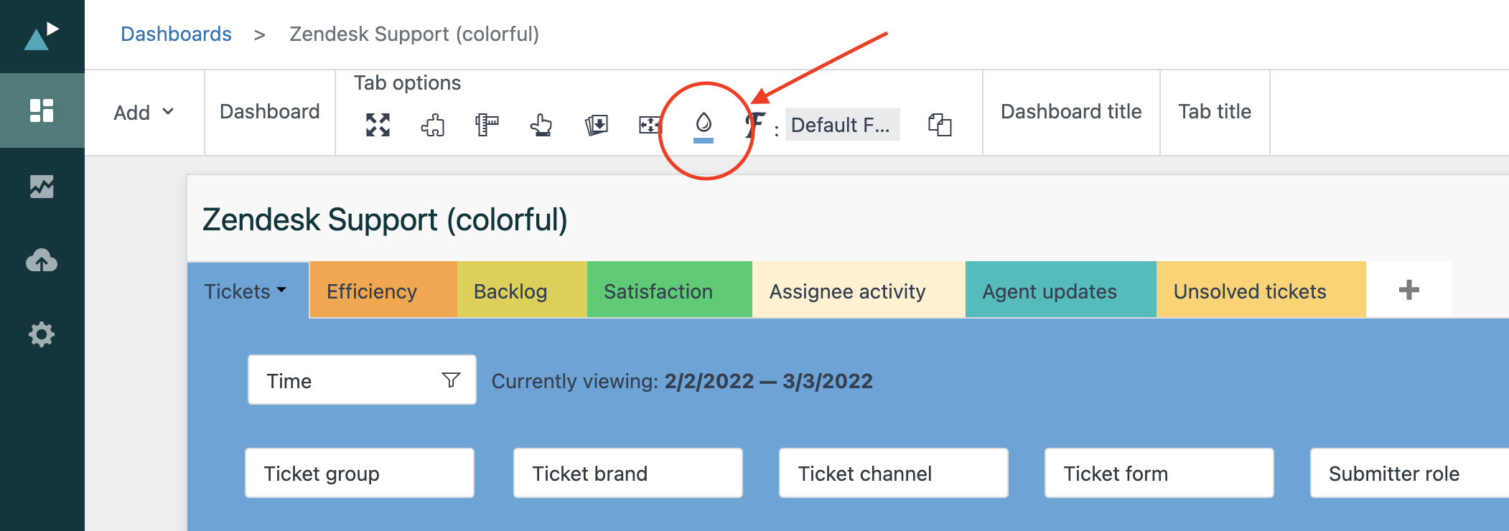
Task: Click the fullscreen expand arrows icon
Action: 378,125
